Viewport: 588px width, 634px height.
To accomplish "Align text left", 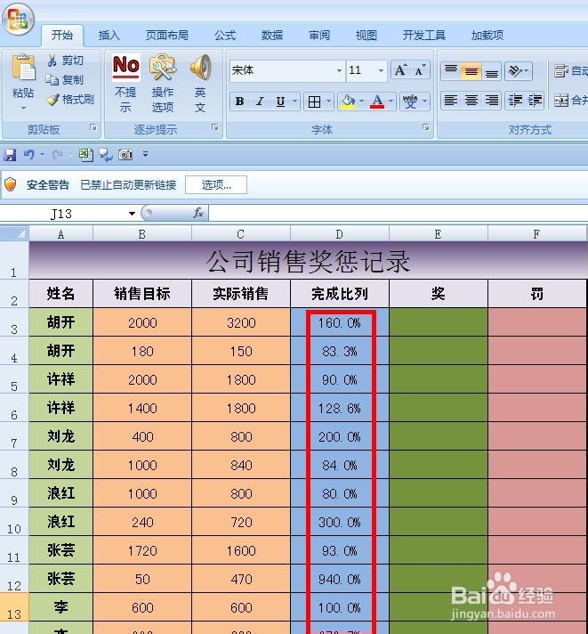I will 451,101.
